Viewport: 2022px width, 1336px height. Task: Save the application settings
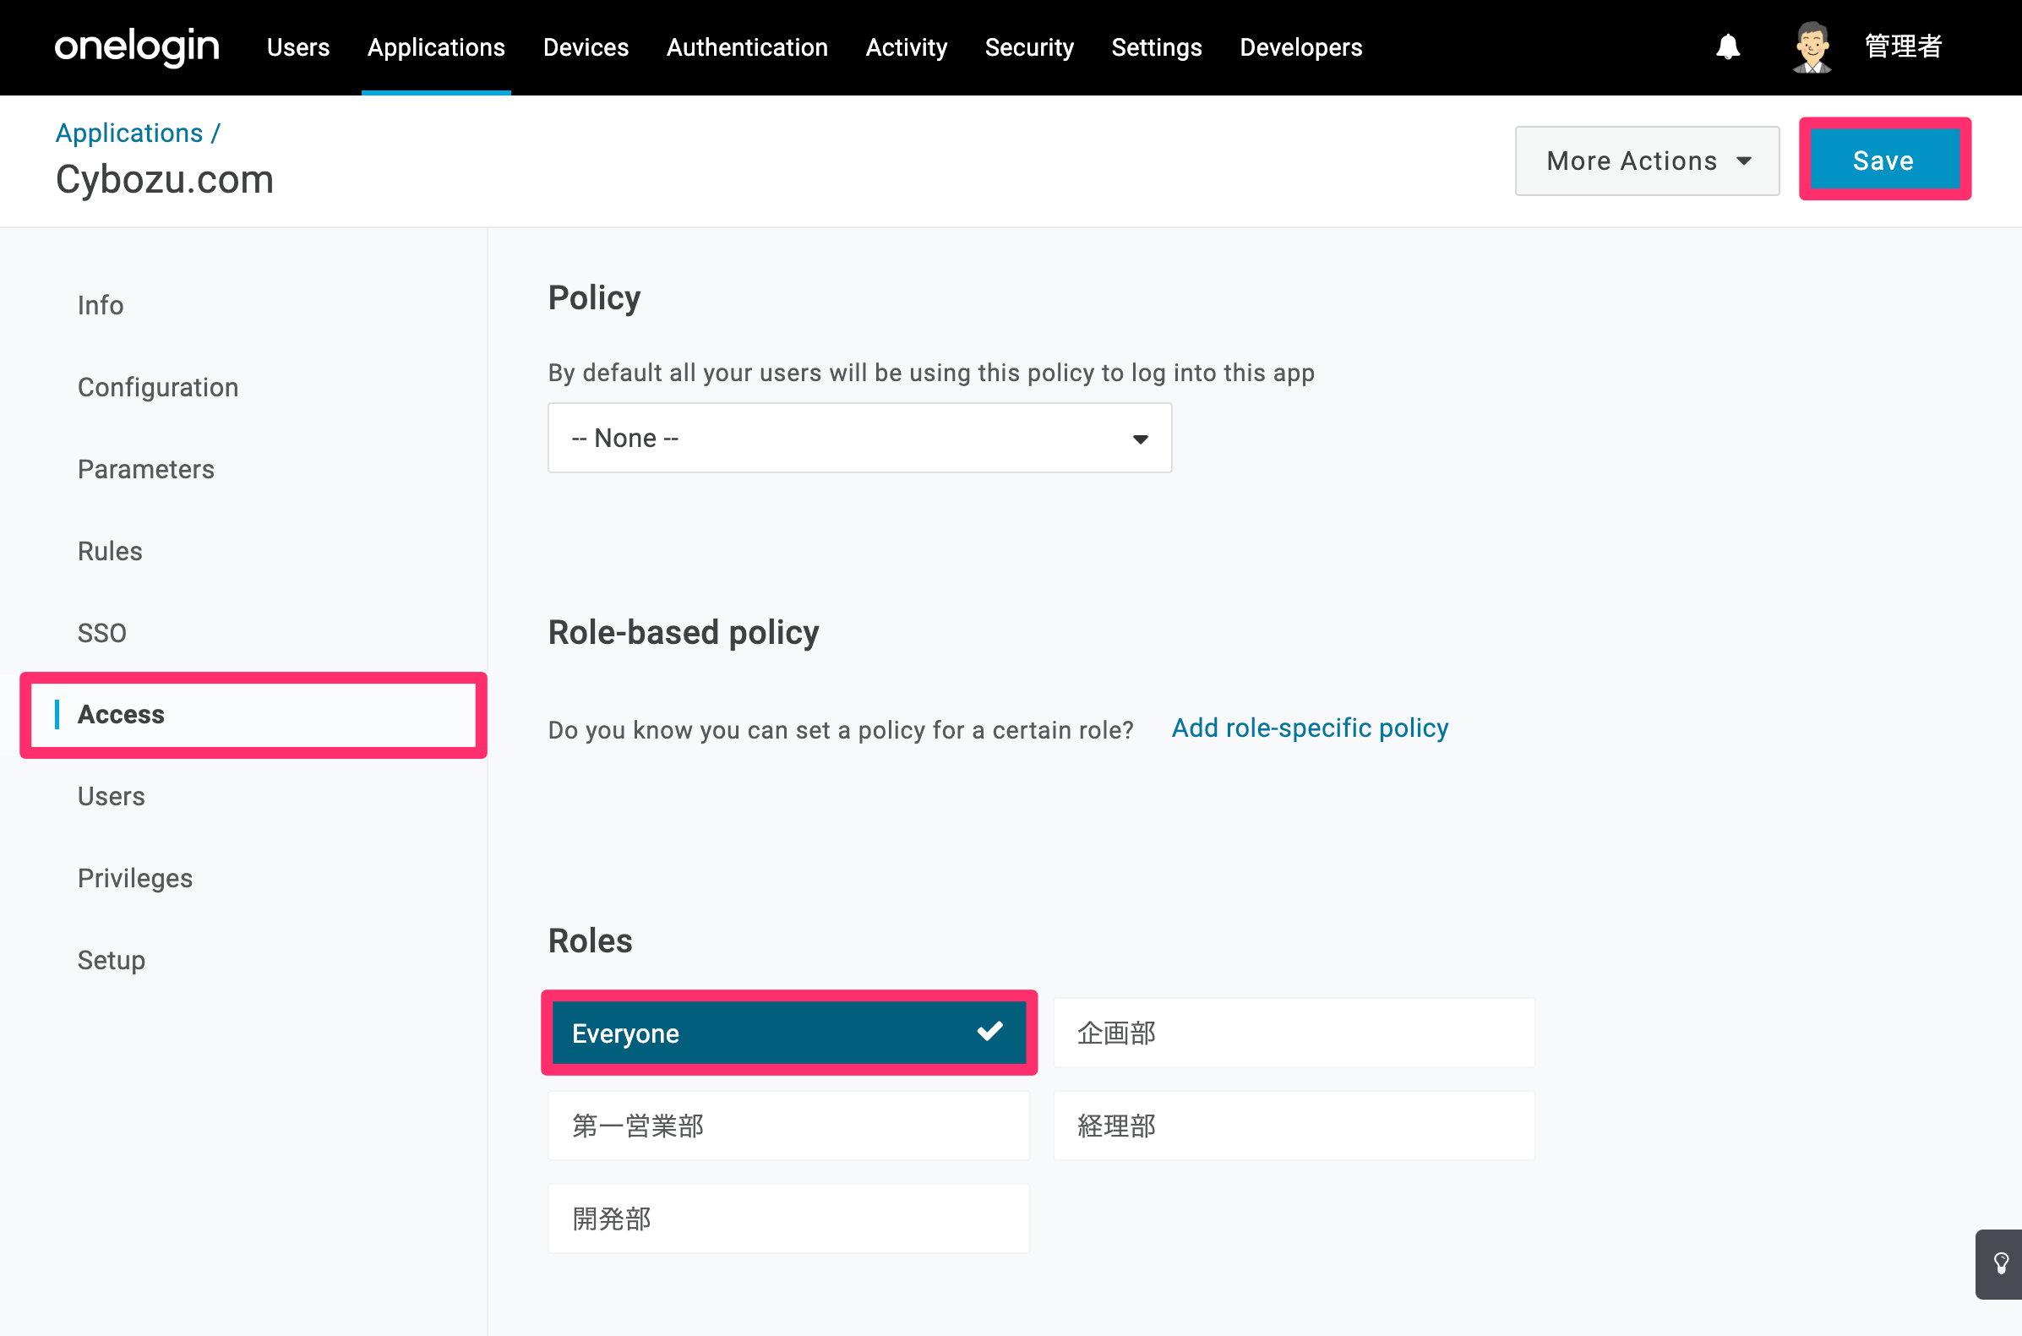(1884, 161)
